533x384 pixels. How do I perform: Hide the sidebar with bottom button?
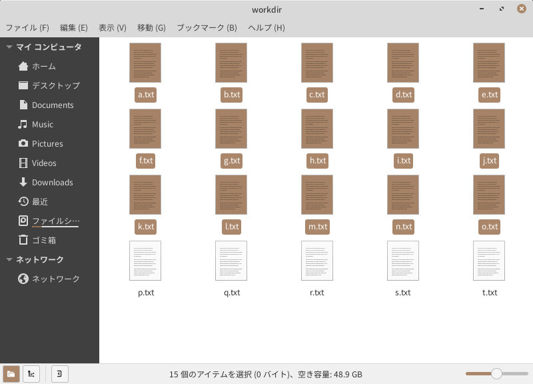(x=59, y=374)
